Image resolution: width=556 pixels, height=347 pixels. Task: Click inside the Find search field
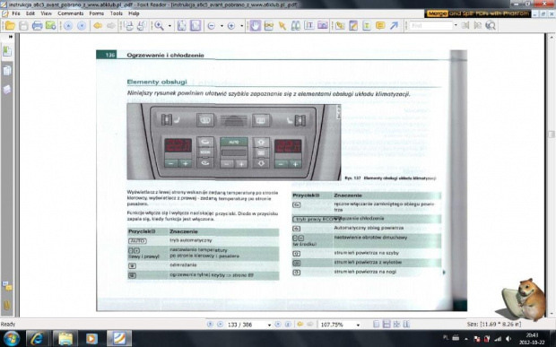(431, 25)
